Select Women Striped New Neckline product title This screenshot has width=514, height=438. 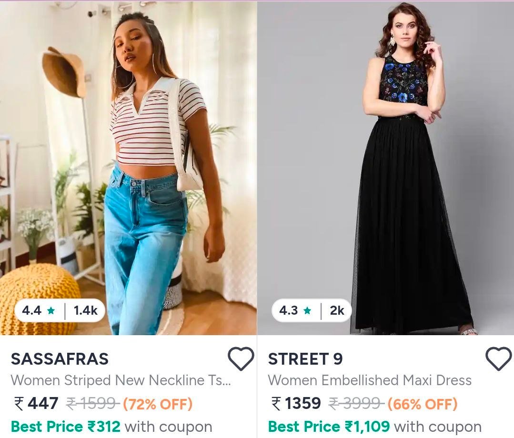(x=121, y=380)
